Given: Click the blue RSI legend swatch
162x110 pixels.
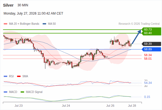Looking at the screenshot, I should coord(5,76).
